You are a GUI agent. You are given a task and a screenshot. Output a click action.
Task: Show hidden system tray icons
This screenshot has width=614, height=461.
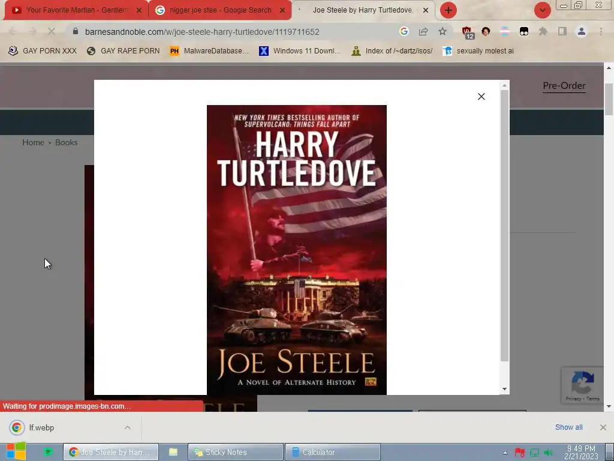tap(505, 453)
